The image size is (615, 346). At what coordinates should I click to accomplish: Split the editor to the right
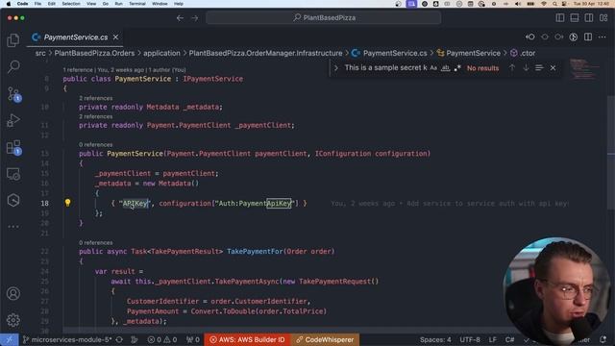pos(588,37)
